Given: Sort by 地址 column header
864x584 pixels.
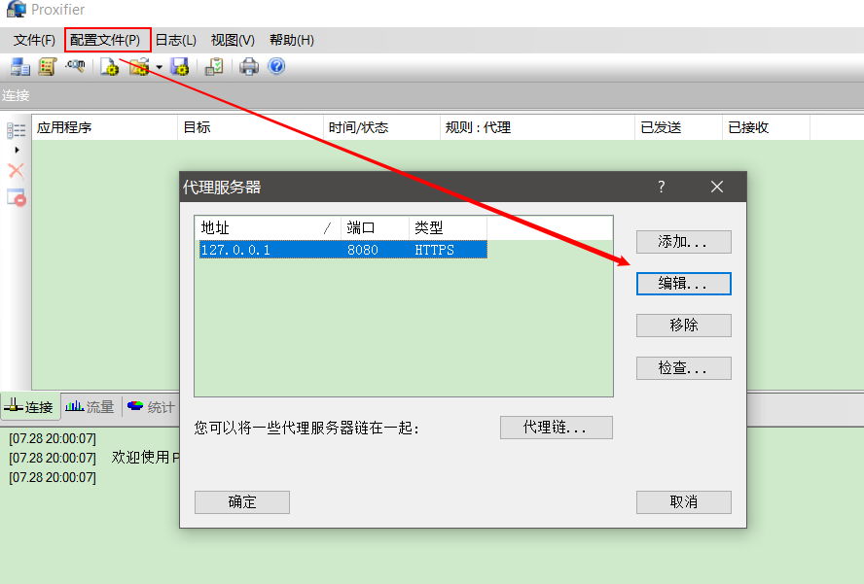Looking at the screenshot, I should coord(268,227).
